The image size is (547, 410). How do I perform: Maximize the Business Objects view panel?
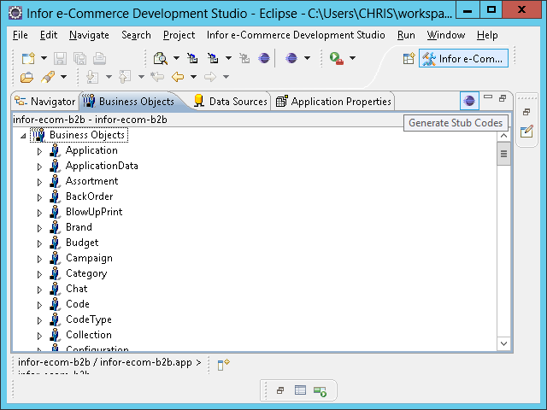click(503, 98)
